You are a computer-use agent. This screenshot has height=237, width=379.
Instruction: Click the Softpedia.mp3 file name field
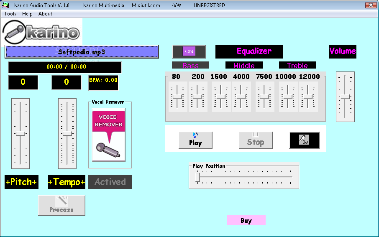pos(82,52)
